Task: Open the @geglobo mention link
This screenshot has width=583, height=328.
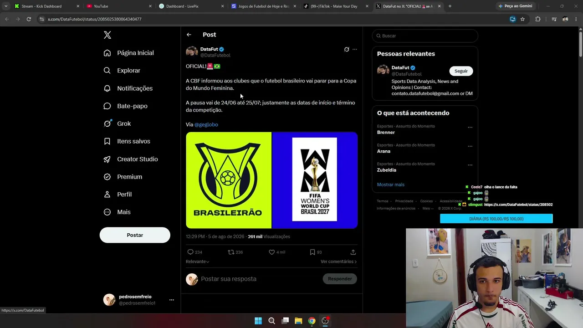Action: click(206, 124)
